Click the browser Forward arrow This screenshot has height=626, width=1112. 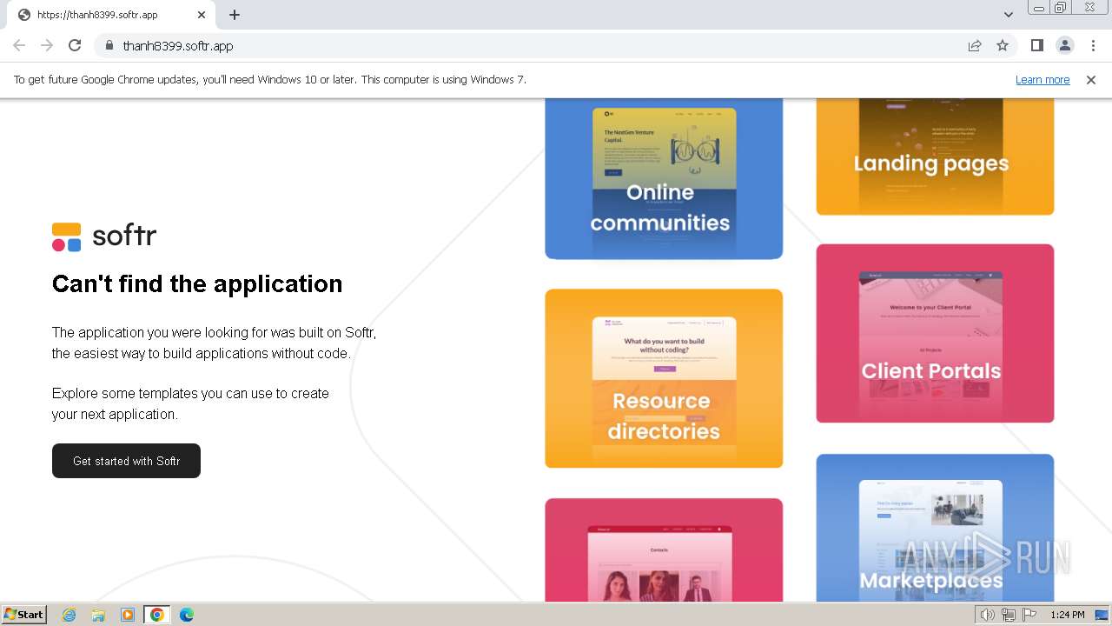click(x=47, y=45)
